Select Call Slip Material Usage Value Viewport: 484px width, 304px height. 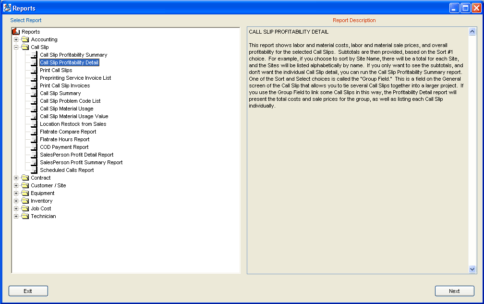tap(74, 116)
